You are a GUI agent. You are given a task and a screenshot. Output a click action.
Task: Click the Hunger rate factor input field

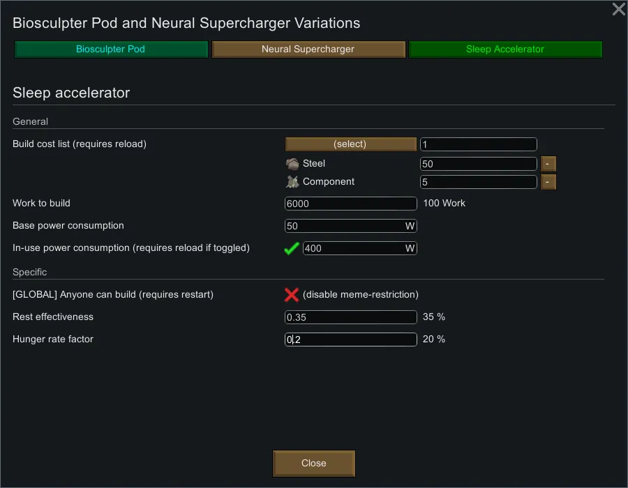tap(350, 340)
